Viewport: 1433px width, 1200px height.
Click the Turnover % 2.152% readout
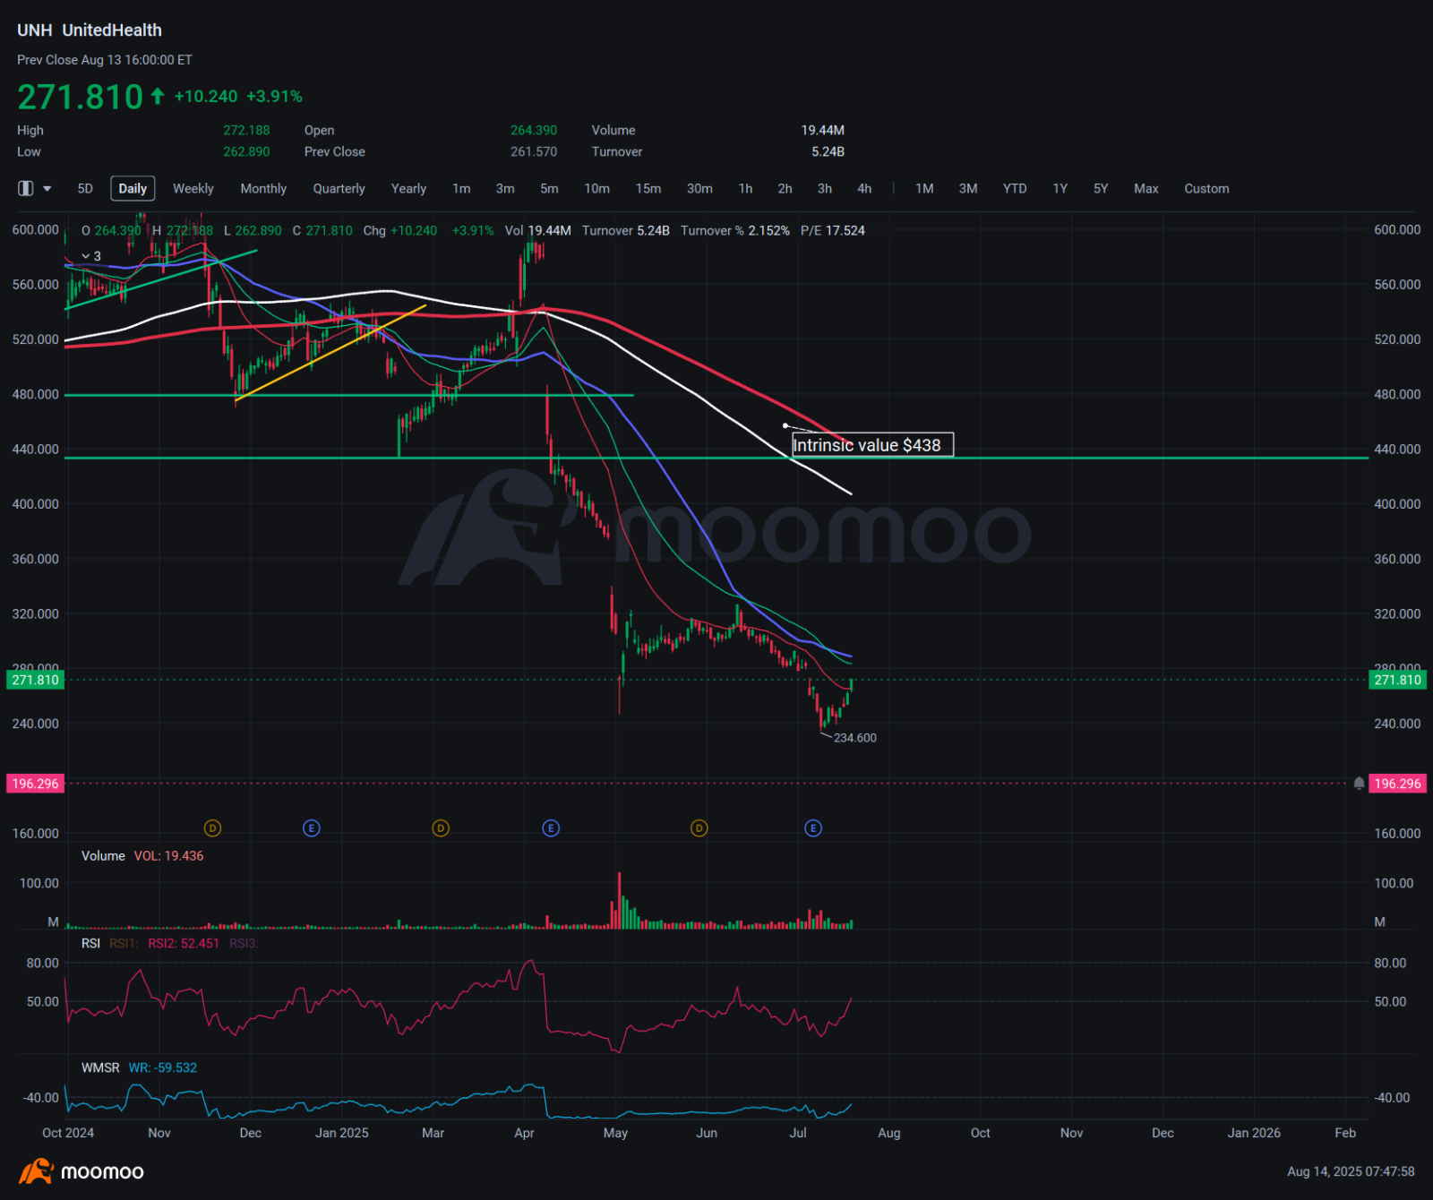(735, 231)
